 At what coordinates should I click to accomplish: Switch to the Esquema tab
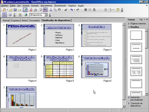click(15, 20)
